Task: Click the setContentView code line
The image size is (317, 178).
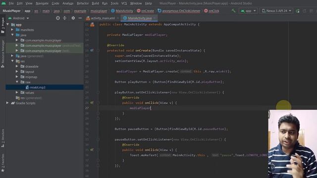Action: click(x=152, y=61)
